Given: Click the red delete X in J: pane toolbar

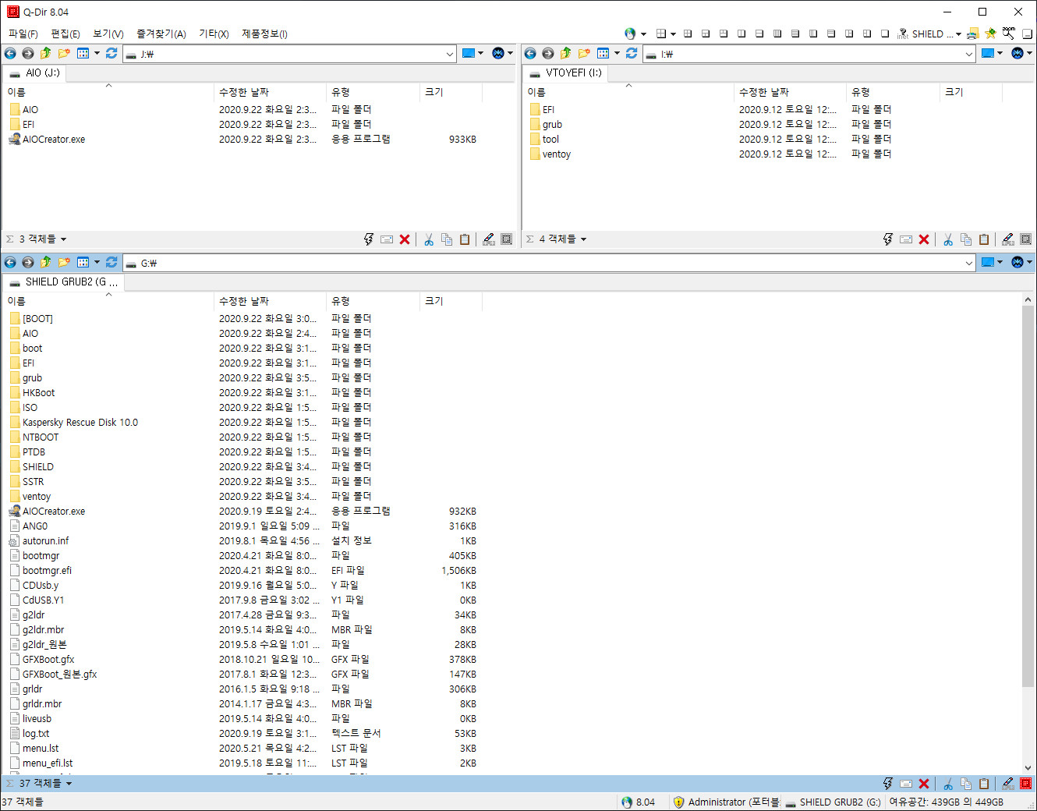Looking at the screenshot, I should (x=405, y=239).
